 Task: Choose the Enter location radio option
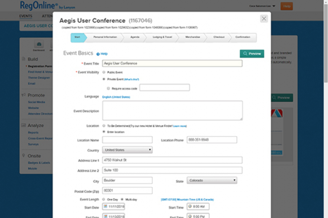pyautogui.click(x=104, y=132)
